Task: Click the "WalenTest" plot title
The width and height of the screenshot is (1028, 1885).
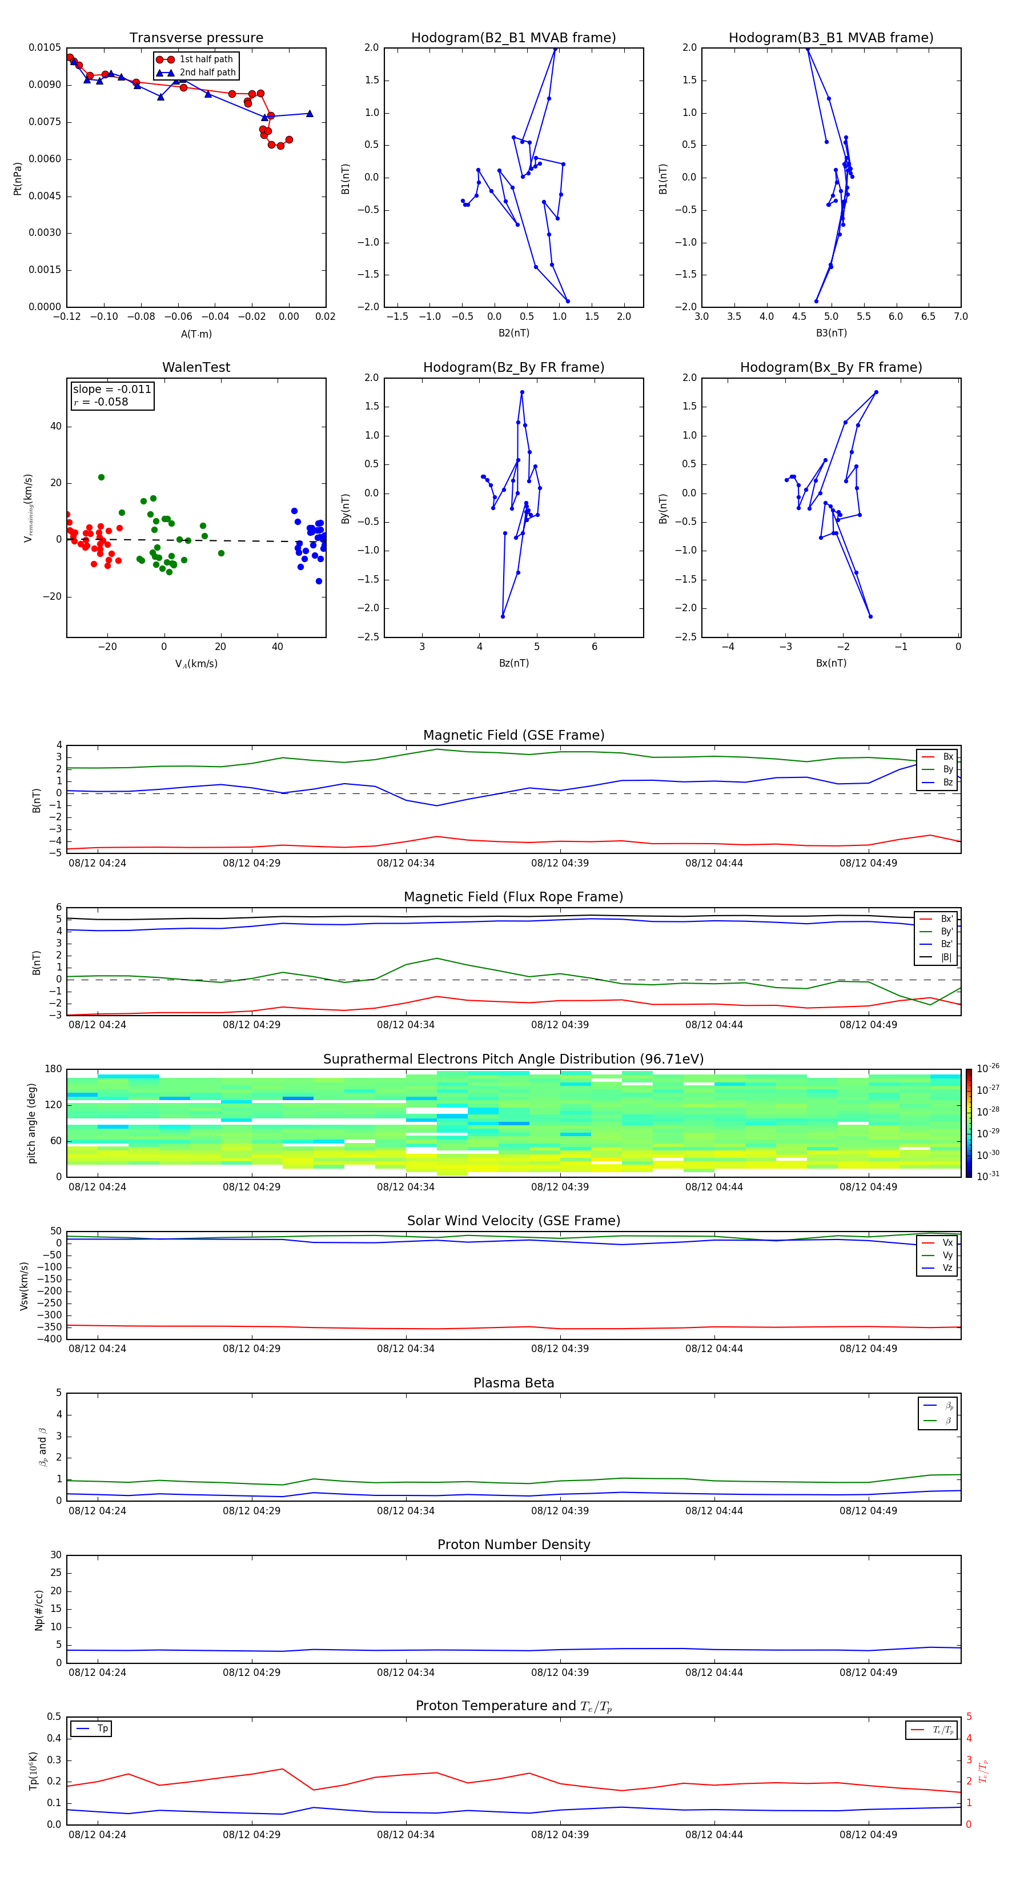Action: [x=196, y=367]
